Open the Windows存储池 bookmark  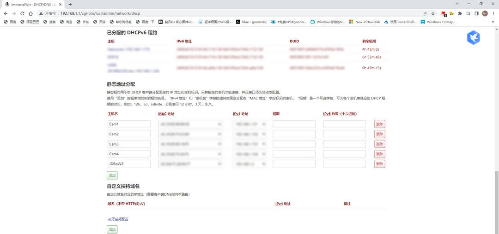point(328,22)
